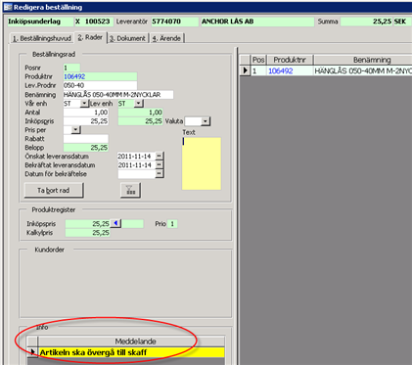
Task: Click the Benämning column header in grid
Action: click(x=363, y=60)
